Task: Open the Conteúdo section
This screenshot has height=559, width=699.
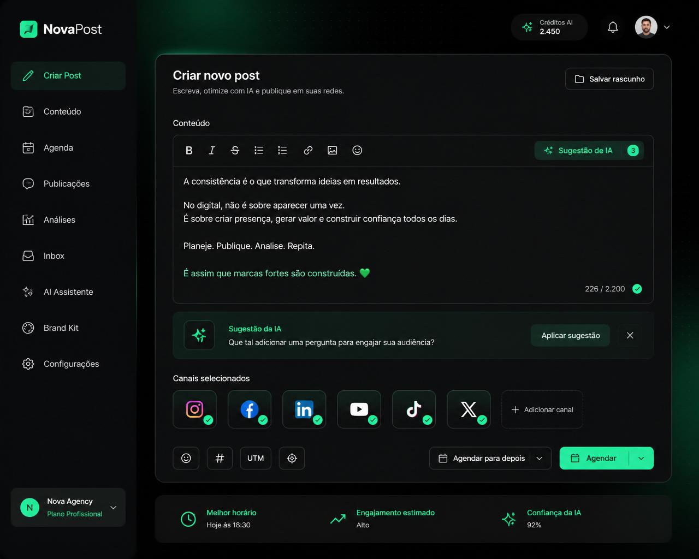Action: (68, 111)
